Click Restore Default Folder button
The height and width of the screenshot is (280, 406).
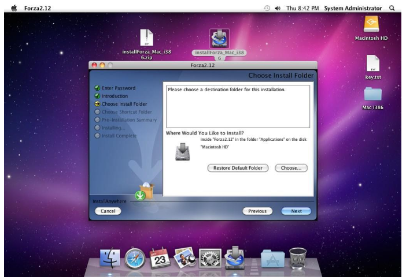pos(238,168)
